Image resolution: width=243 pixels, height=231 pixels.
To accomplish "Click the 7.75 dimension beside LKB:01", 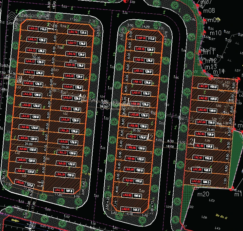I will (x=116, y=203).
